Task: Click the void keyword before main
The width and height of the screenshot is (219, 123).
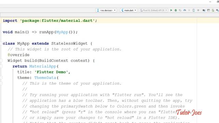Action: coord(8,32)
